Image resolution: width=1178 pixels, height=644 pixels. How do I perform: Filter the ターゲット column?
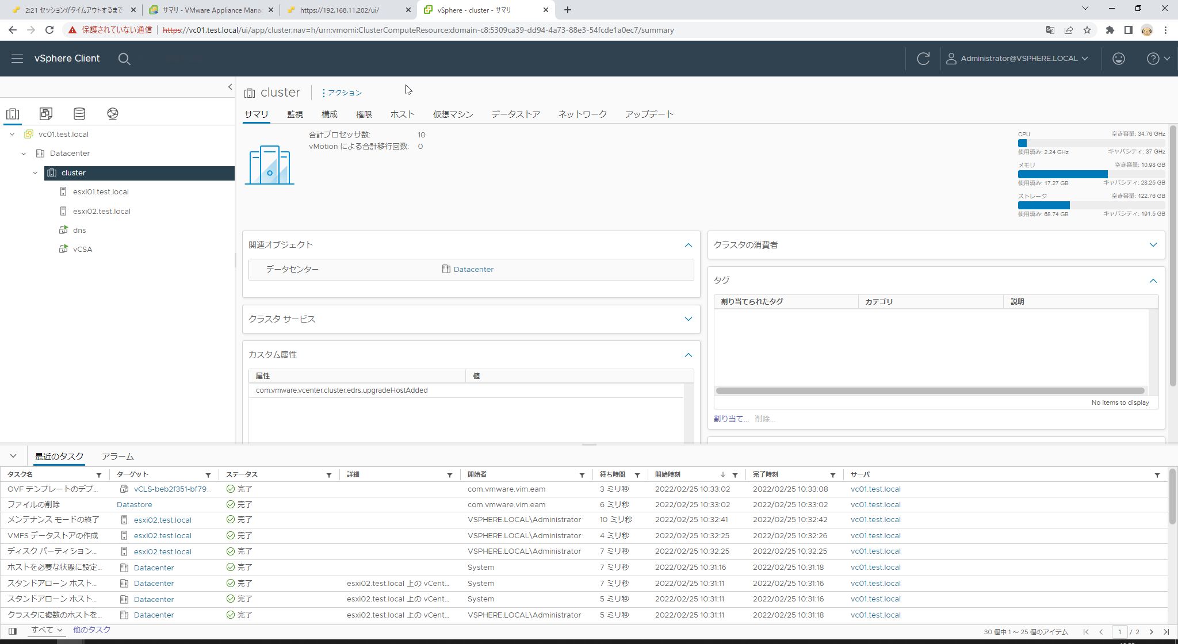(x=208, y=476)
